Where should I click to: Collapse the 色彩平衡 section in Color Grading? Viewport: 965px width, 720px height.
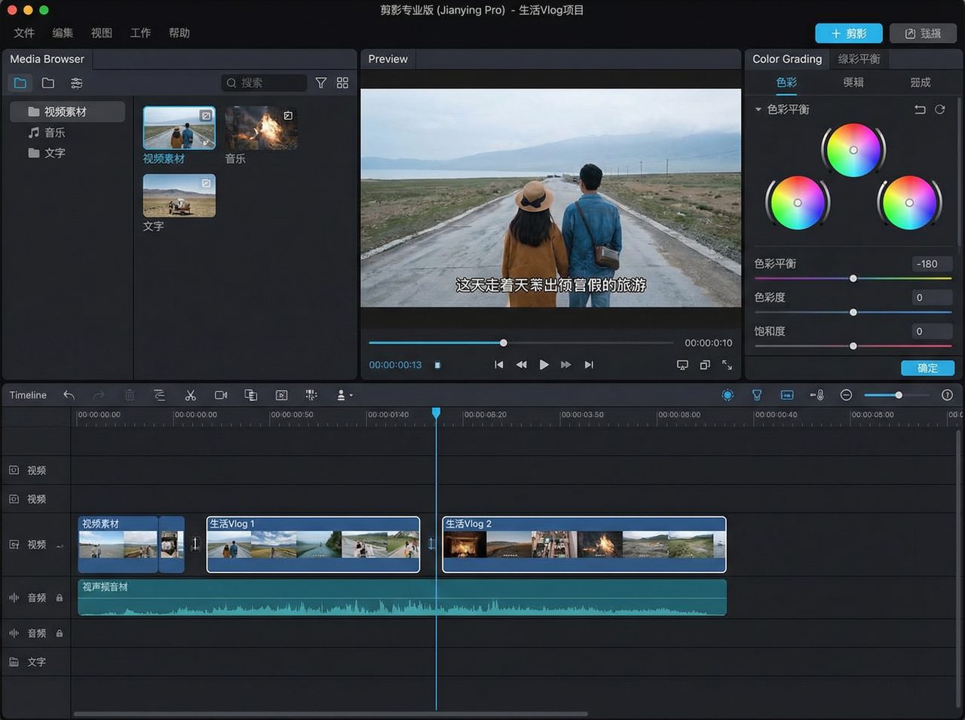click(x=758, y=109)
